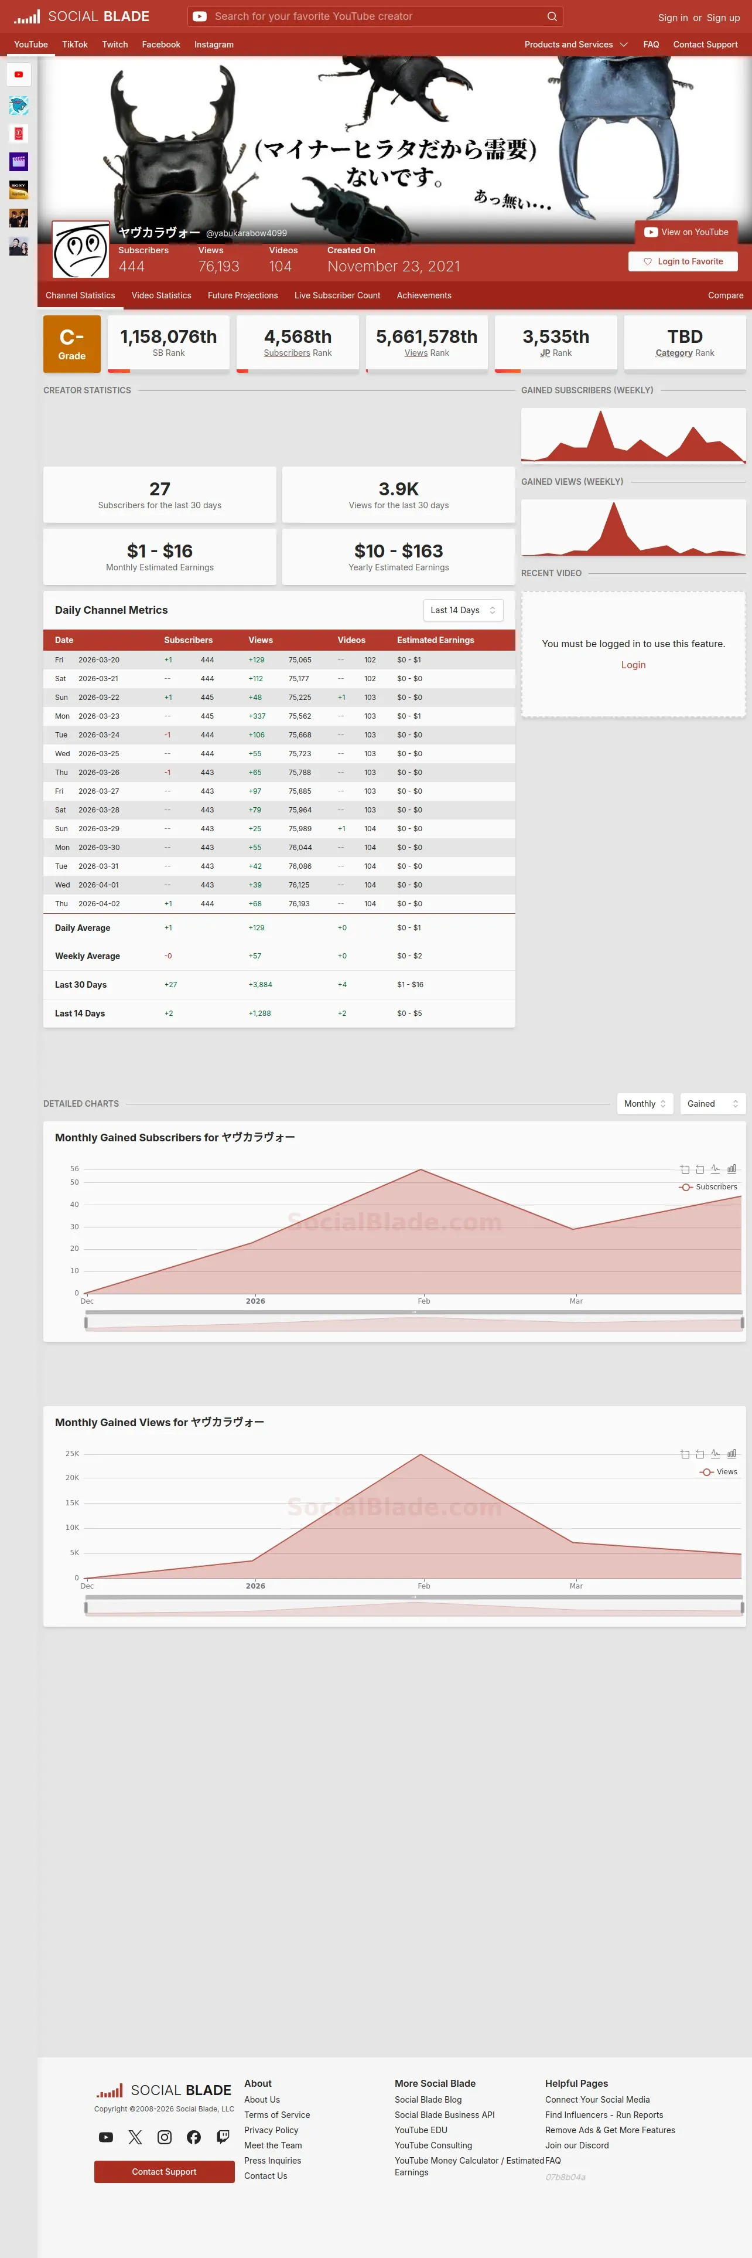Screen dimensions: 752x2258
Task: Switch Gained Subscribers chart to bar view
Action: [x=731, y=1169]
